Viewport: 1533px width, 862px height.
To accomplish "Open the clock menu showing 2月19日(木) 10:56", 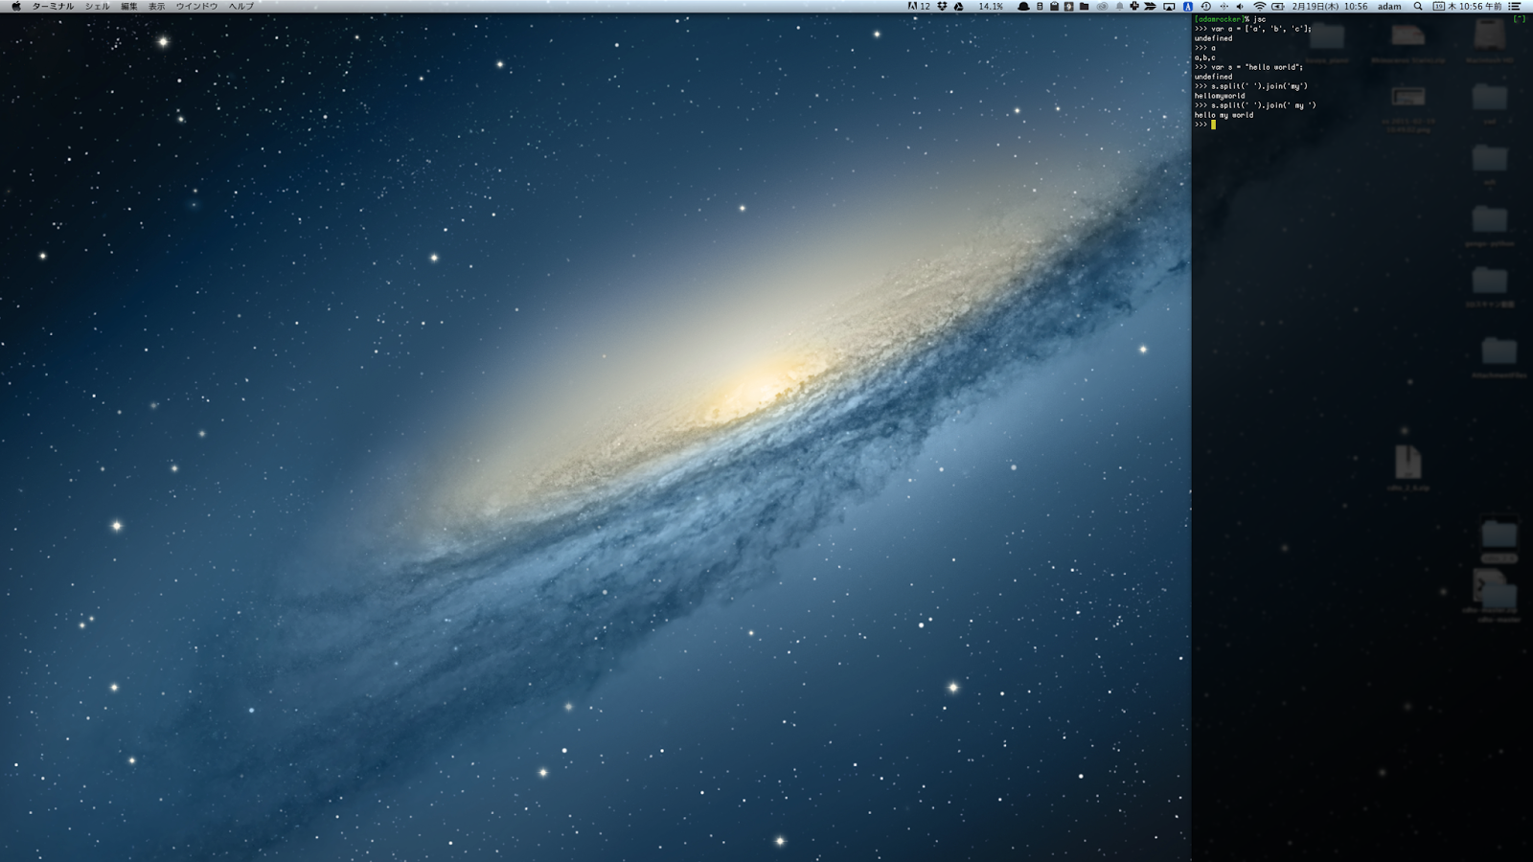I will tap(1332, 7).
